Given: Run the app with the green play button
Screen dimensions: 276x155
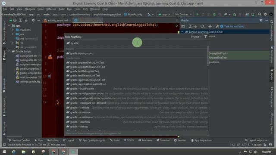Looking at the screenshot, I should click(198, 14).
